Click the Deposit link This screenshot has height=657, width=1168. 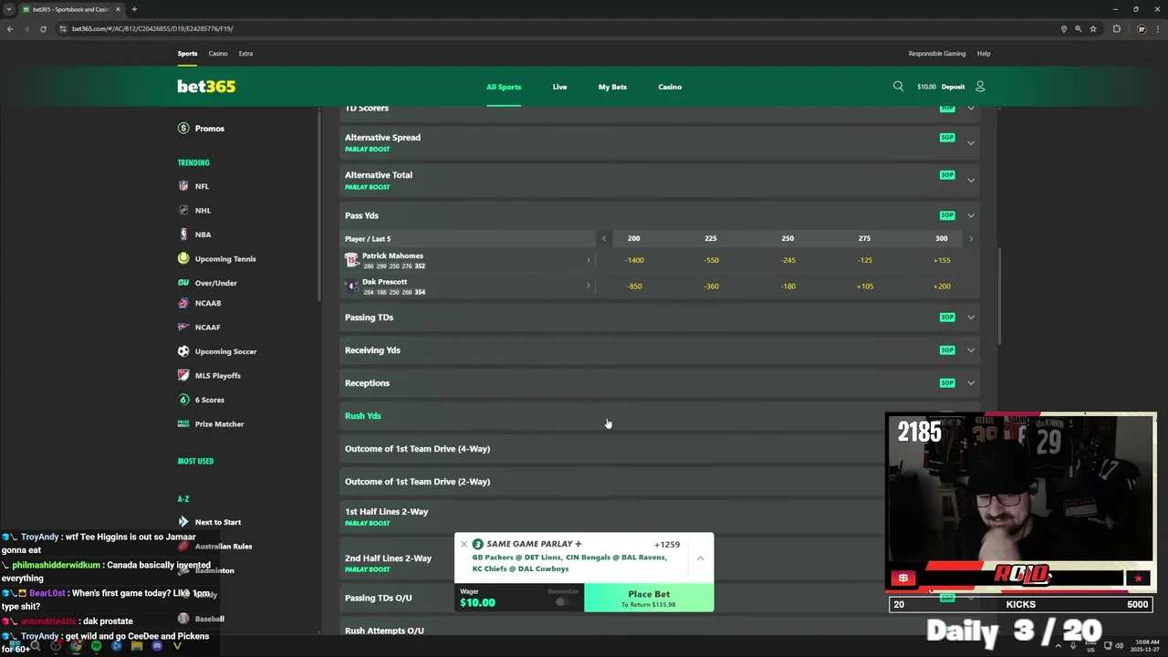tap(953, 87)
